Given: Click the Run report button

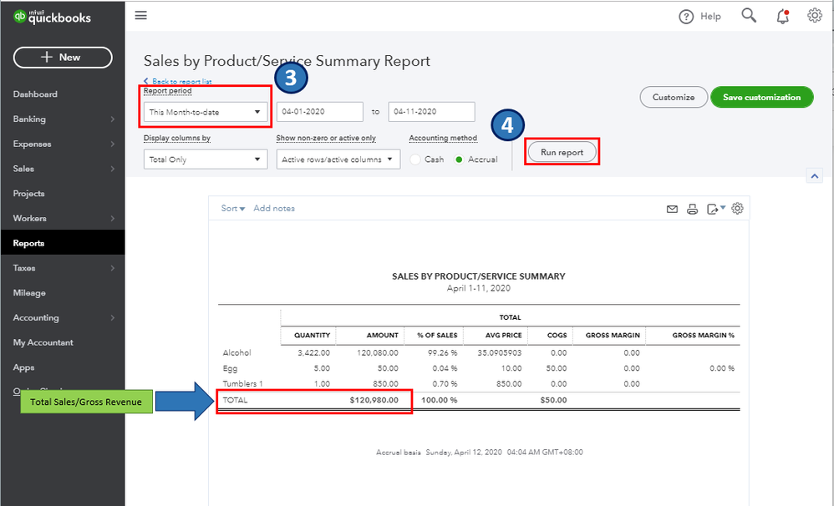Looking at the screenshot, I should (x=562, y=153).
